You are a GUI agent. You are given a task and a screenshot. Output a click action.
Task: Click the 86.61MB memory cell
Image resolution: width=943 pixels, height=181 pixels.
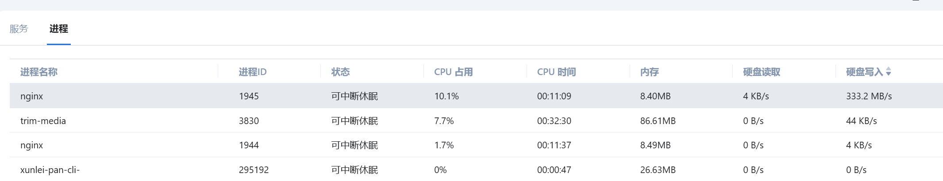(658, 121)
